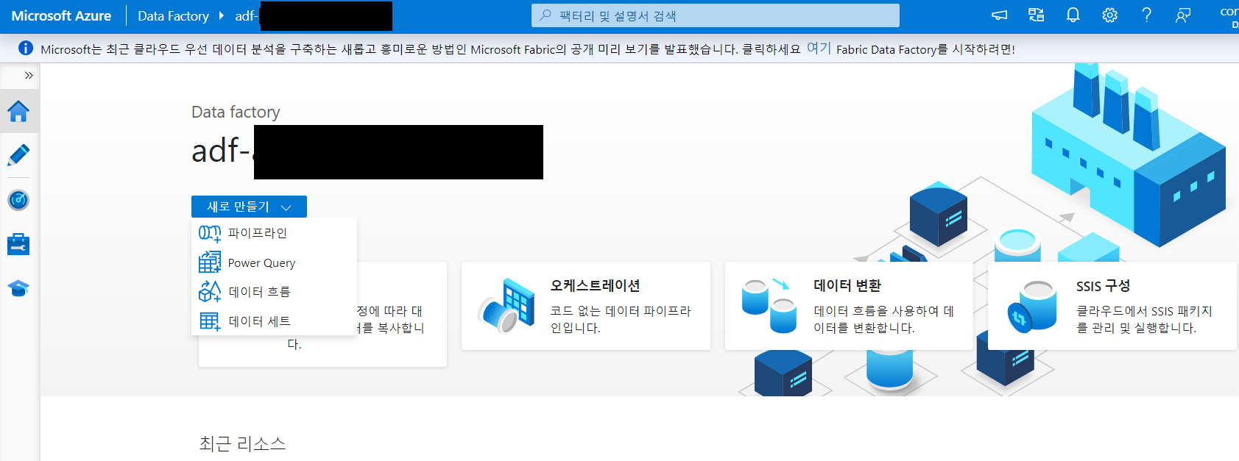Choose 파이프라인 from the new menu
The image size is (1239, 461).
(x=274, y=233)
